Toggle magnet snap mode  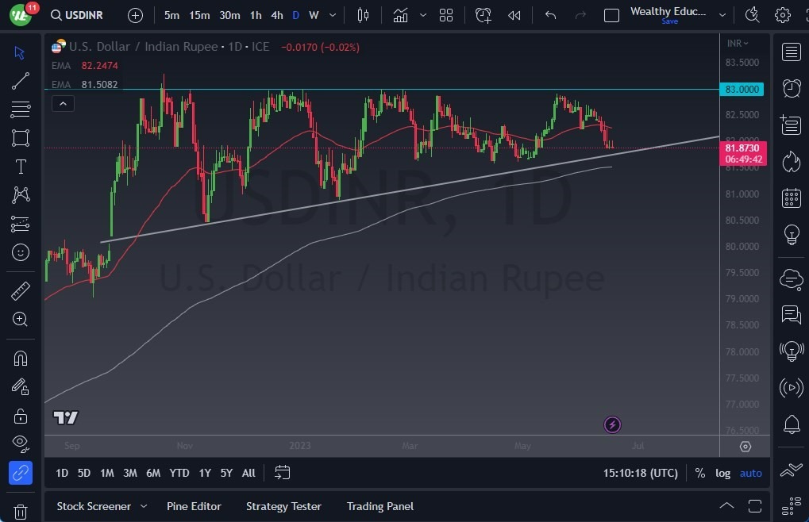pyautogui.click(x=20, y=358)
